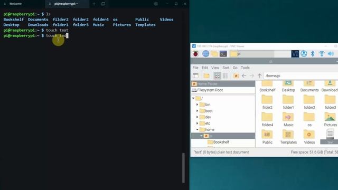338x190 pixels.
Task: Select the text file icon
Action: tap(330, 136)
